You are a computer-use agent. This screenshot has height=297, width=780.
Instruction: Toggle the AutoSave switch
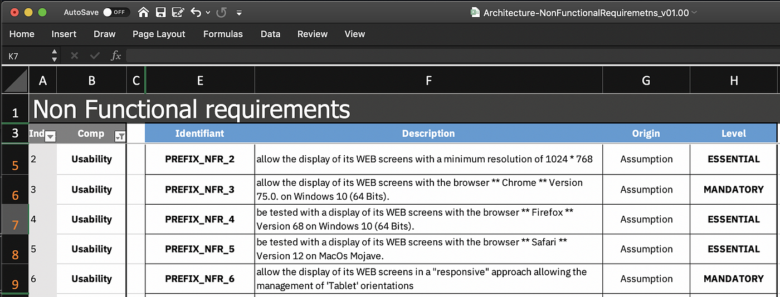(x=116, y=12)
